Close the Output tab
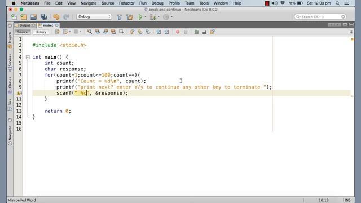The image size is (361, 203). pyautogui.click(x=33, y=25)
